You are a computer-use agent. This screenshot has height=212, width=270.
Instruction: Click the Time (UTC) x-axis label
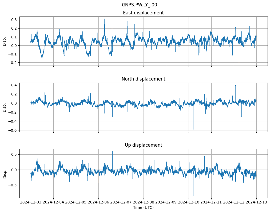coord(143,207)
